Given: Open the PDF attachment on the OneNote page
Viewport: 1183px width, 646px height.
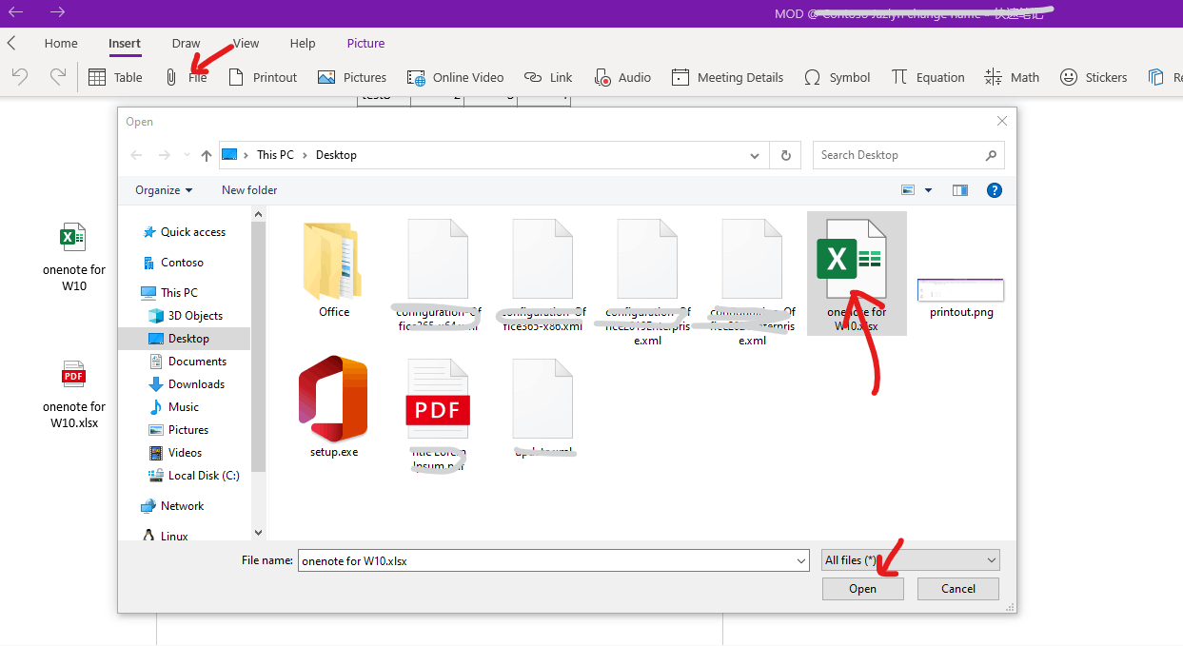Looking at the screenshot, I should coord(73,395).
